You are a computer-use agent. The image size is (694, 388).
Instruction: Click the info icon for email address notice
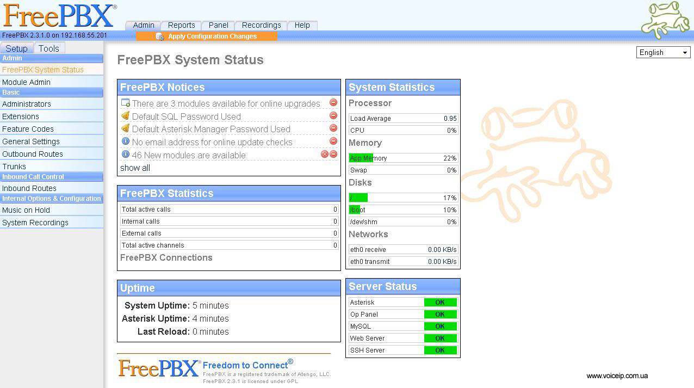(126, 141)
